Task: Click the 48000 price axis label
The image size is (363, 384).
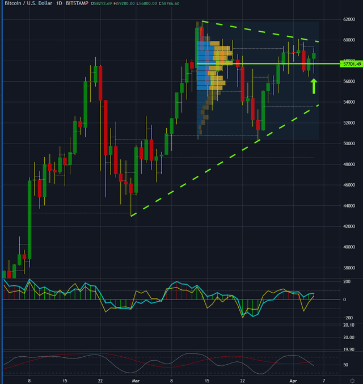Action: (349, 164)
